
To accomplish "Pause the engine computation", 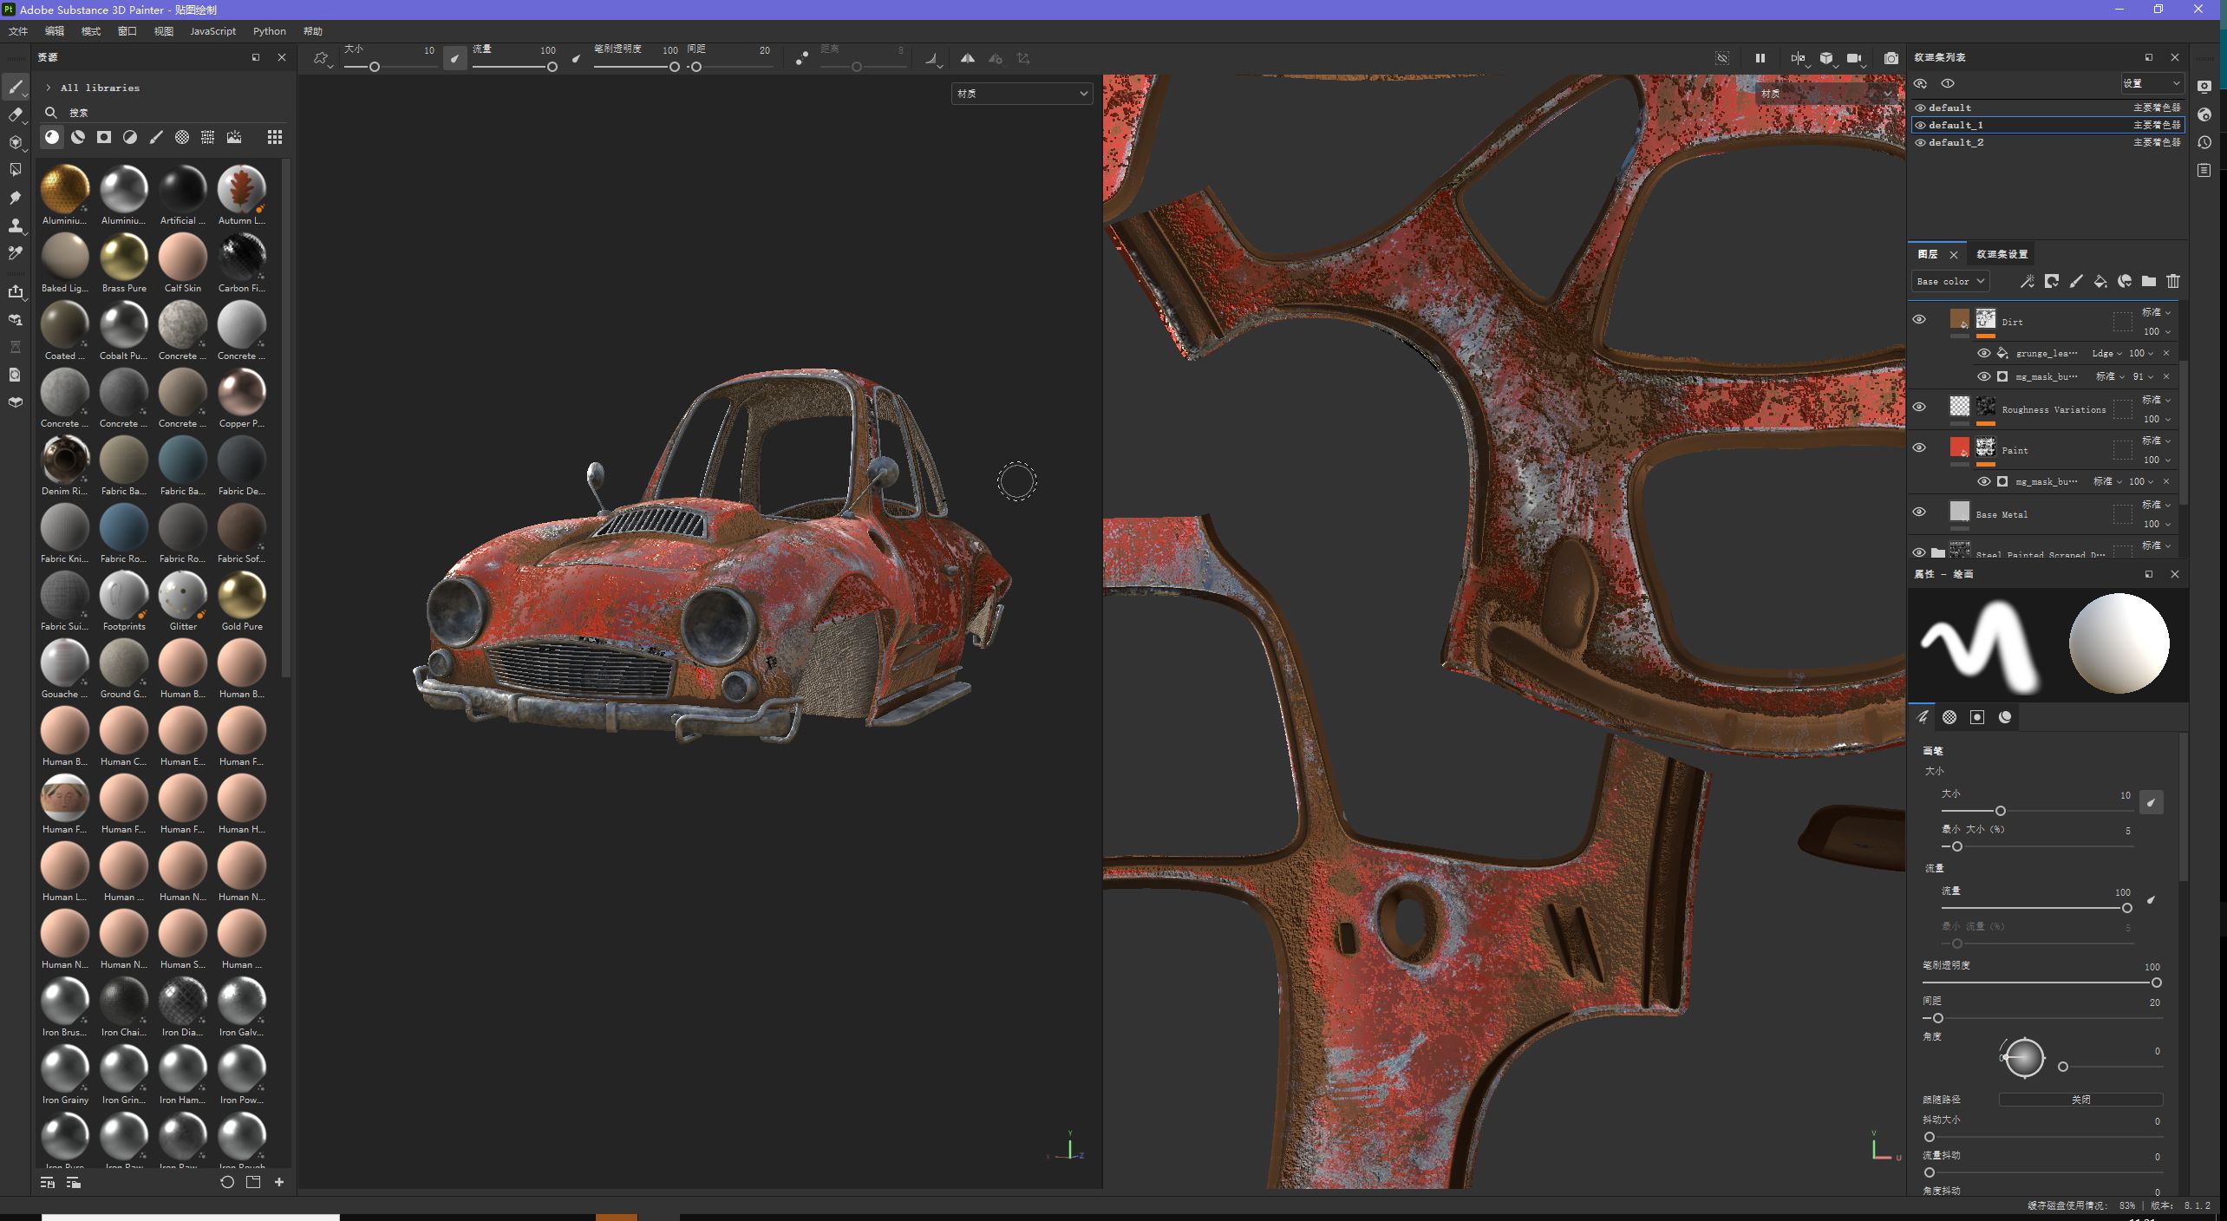I will (1760, 58).
